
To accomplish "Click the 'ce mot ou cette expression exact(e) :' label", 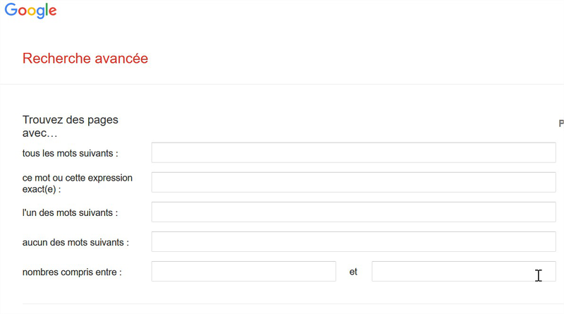I will [78, 183].
